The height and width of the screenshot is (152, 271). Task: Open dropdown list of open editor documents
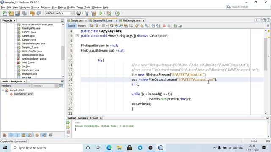[264, 20]
